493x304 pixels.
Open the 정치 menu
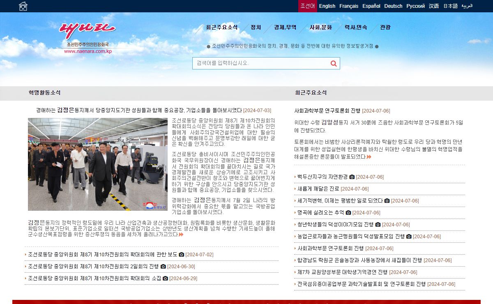[x=256, y=28]
